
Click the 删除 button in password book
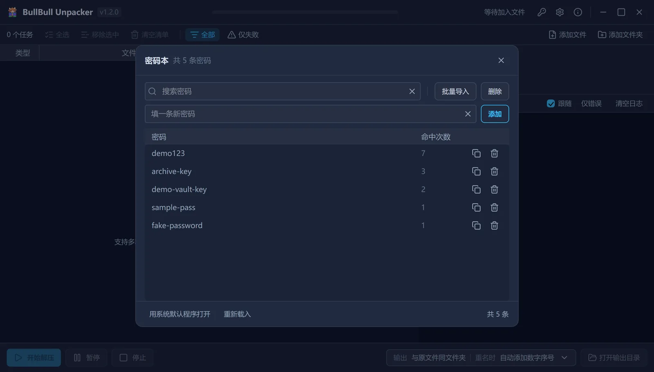[x=495, y=91]
